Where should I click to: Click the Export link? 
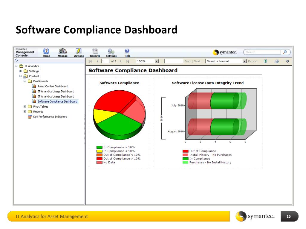pos(253,61)
